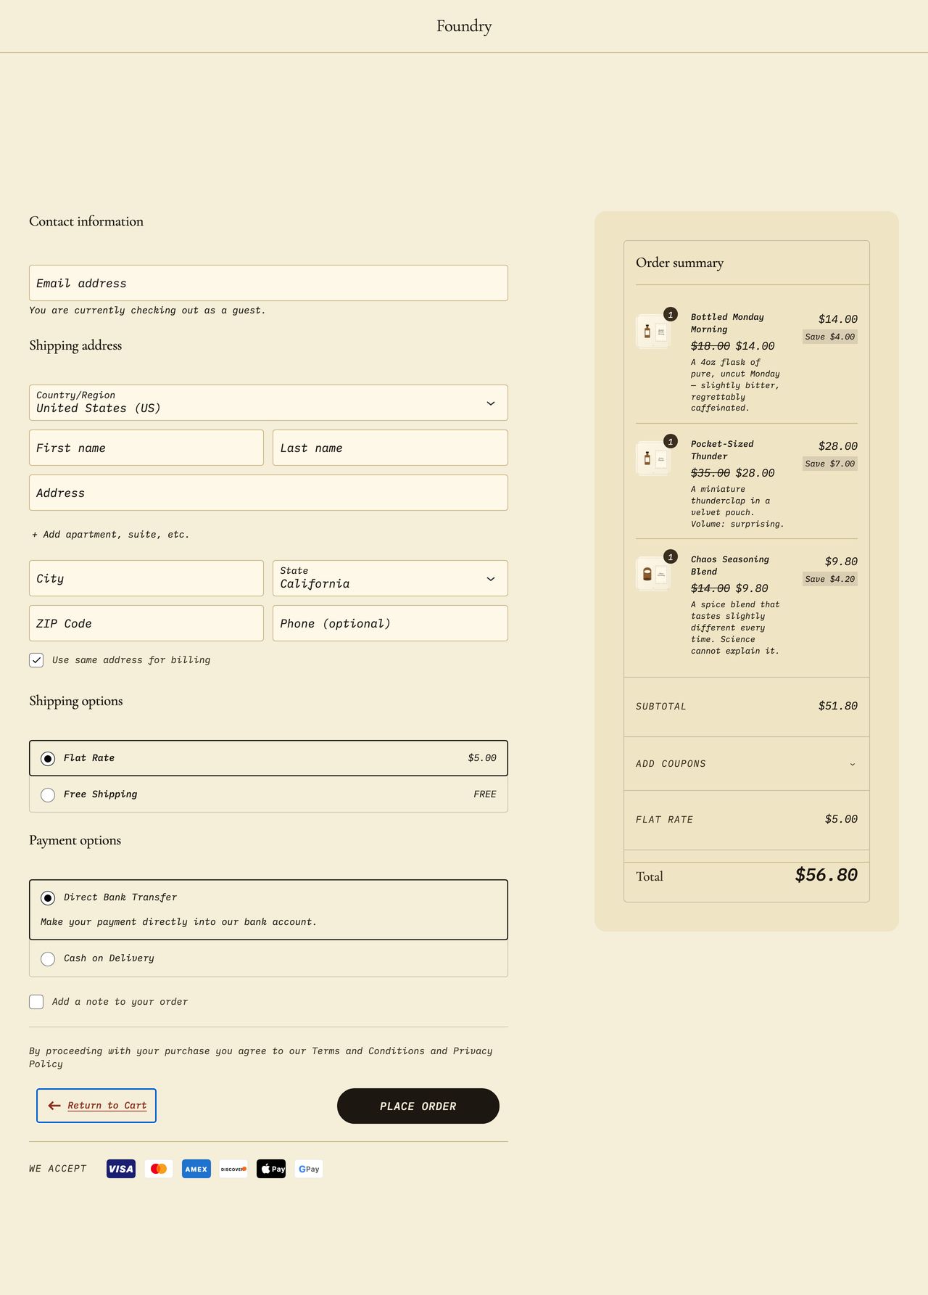Image resolution: width=928 pixels, height=1295 pixels.
Task: Focus the Email address field
Action: click(x=268, y=283)
